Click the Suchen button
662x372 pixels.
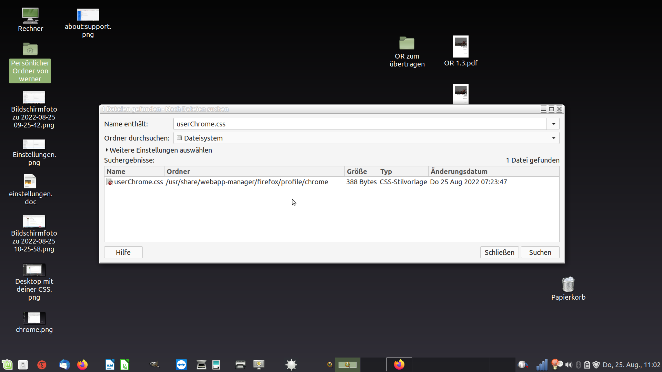pyautogui.click(x=540, y=252)
